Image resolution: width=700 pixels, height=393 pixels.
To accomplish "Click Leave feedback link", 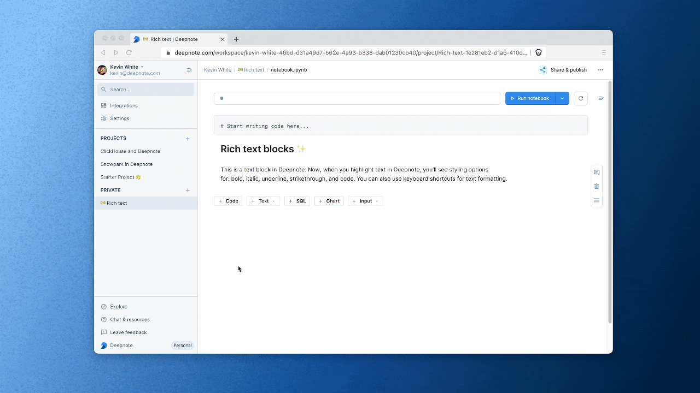I will [x=129, y=332].
